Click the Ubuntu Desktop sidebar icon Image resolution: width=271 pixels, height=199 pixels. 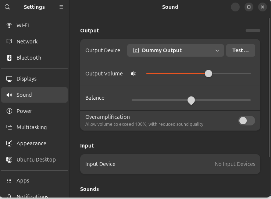[x=9, y=160]
